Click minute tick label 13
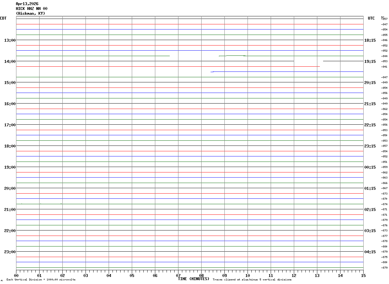The height and width of the screenshot is (284, 389). [x=317, y=275]
